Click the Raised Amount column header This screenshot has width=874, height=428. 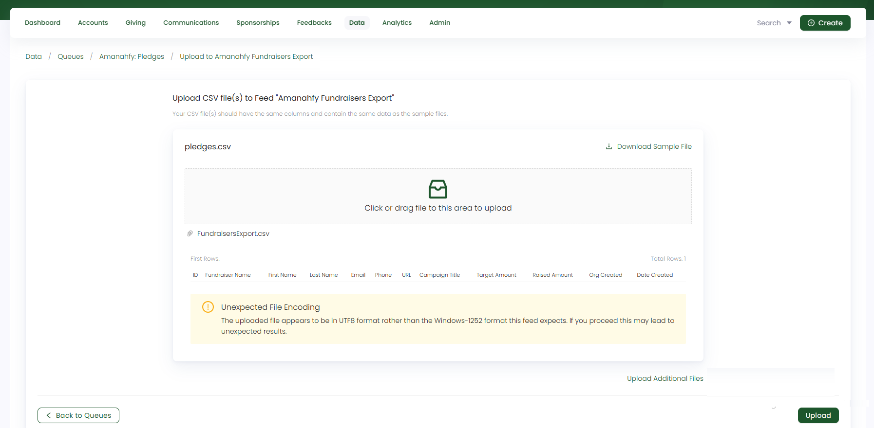tap(552, 275)
